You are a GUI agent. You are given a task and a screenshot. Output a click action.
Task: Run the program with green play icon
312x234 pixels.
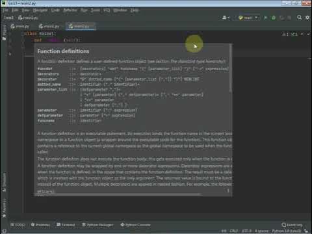coord(265,18)
